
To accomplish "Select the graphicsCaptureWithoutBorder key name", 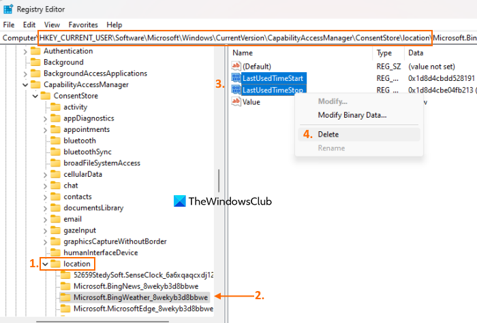I will pyautogui.click(x=115, y=241).
